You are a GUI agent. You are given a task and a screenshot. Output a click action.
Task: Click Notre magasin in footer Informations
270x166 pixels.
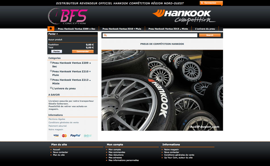point(171,150)
